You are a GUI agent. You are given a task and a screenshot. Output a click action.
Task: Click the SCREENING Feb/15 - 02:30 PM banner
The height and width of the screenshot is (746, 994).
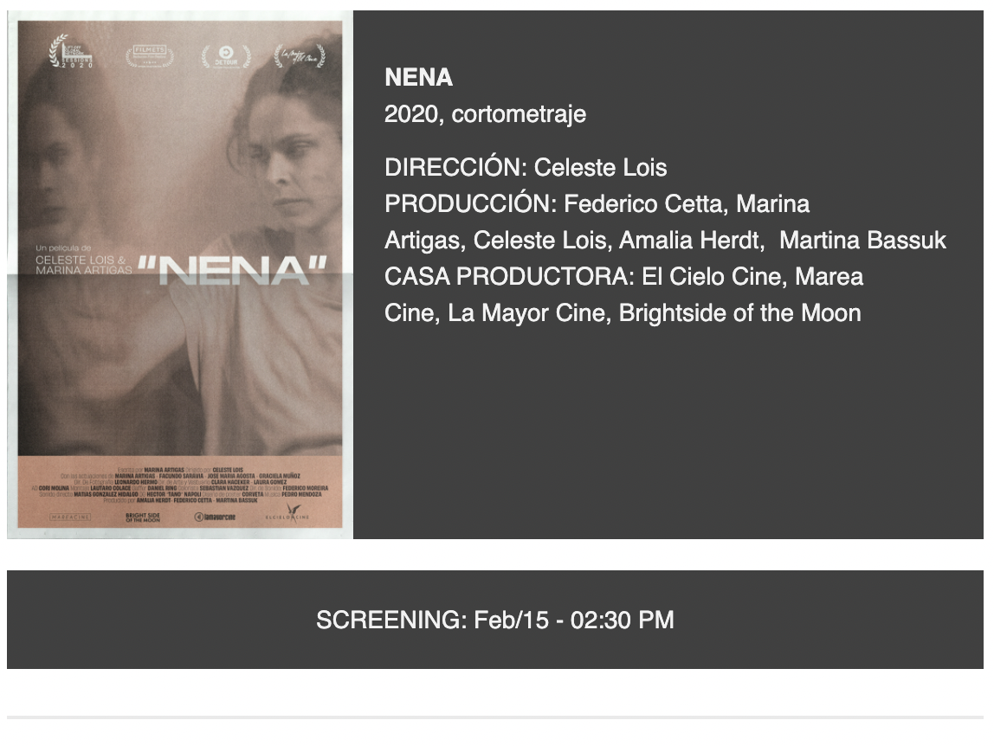tap(495, 620)
